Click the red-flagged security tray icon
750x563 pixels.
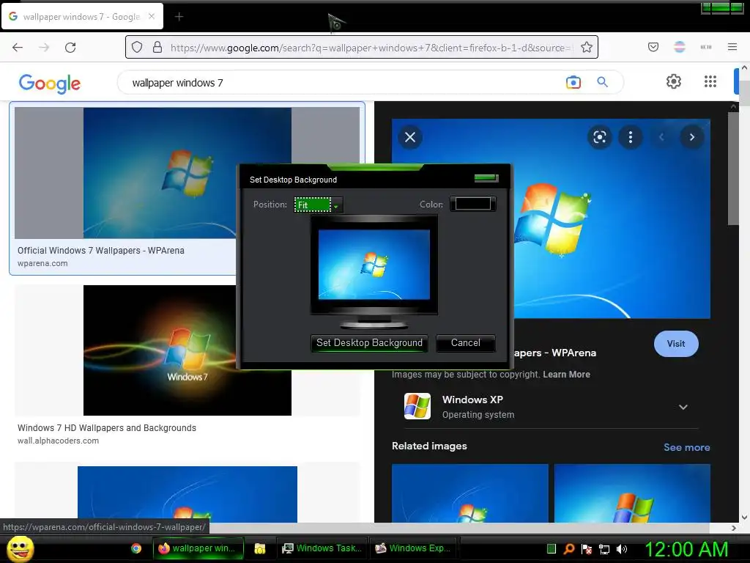(587, 549)
